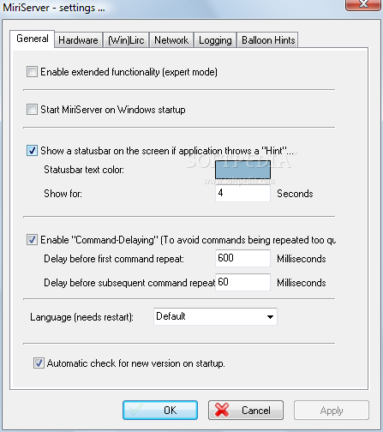
Task: Select the Balloon Hints tab
Action: (268, 40)
